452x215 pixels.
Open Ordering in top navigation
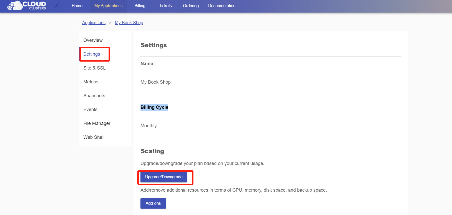click(x=191, y=6)
